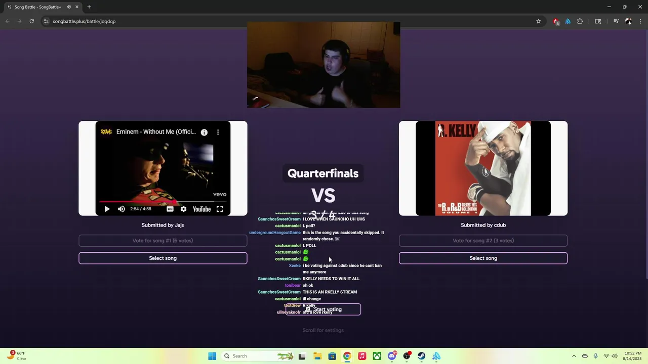The width and height of the screenshot is (648, 364).
Task: Open File Explorer from the taskbar
Action: coord(317,356)
